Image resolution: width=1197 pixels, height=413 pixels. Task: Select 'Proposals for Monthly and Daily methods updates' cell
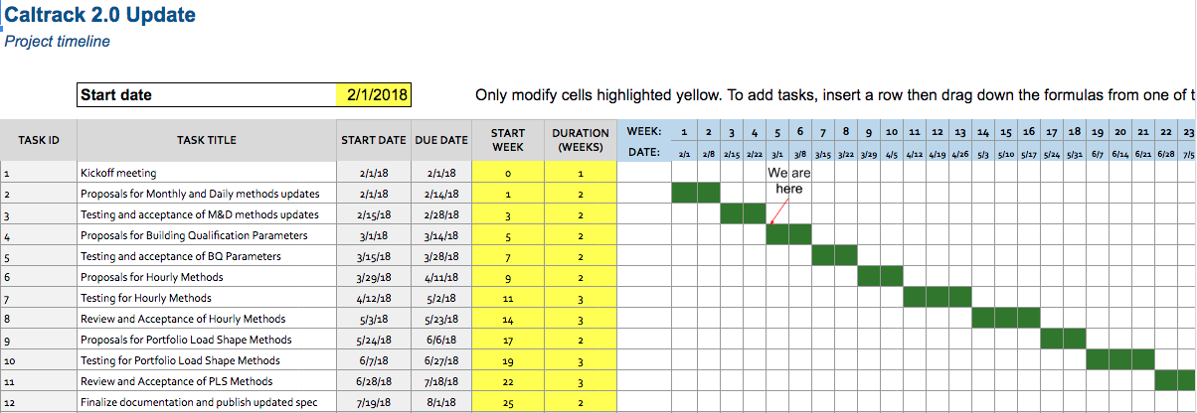(207, 194)
